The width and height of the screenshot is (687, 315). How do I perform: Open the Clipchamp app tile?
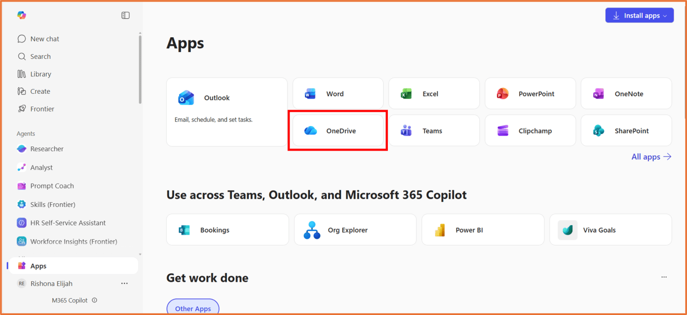530,130
